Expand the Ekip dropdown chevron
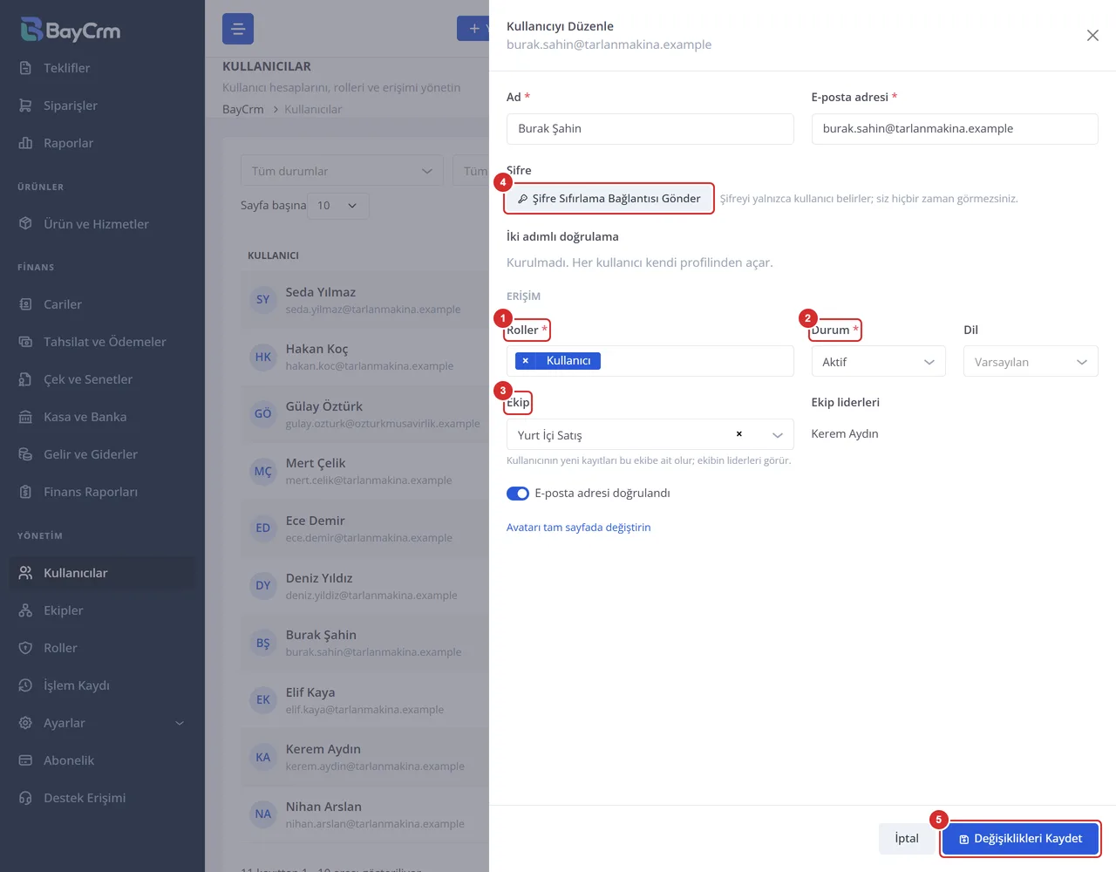This screenshot has height=872, width=1116. [x=778, y=435]
